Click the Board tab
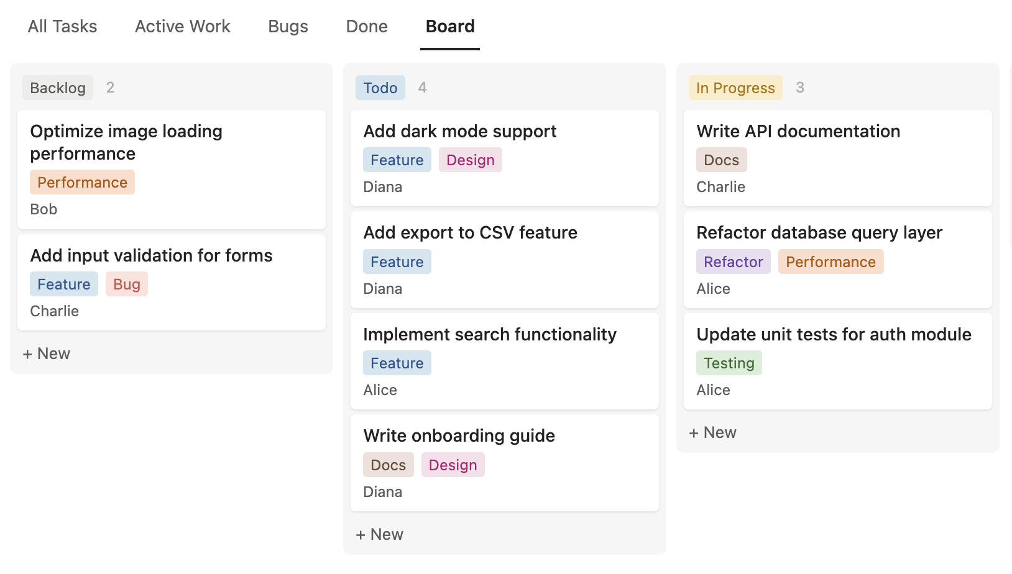 [450, 27]
